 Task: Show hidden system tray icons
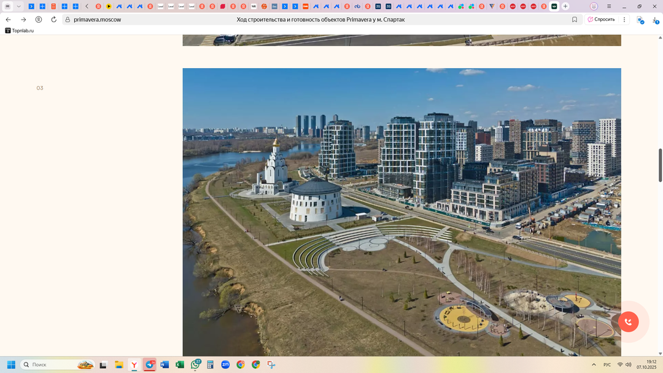tap(594, 364)
